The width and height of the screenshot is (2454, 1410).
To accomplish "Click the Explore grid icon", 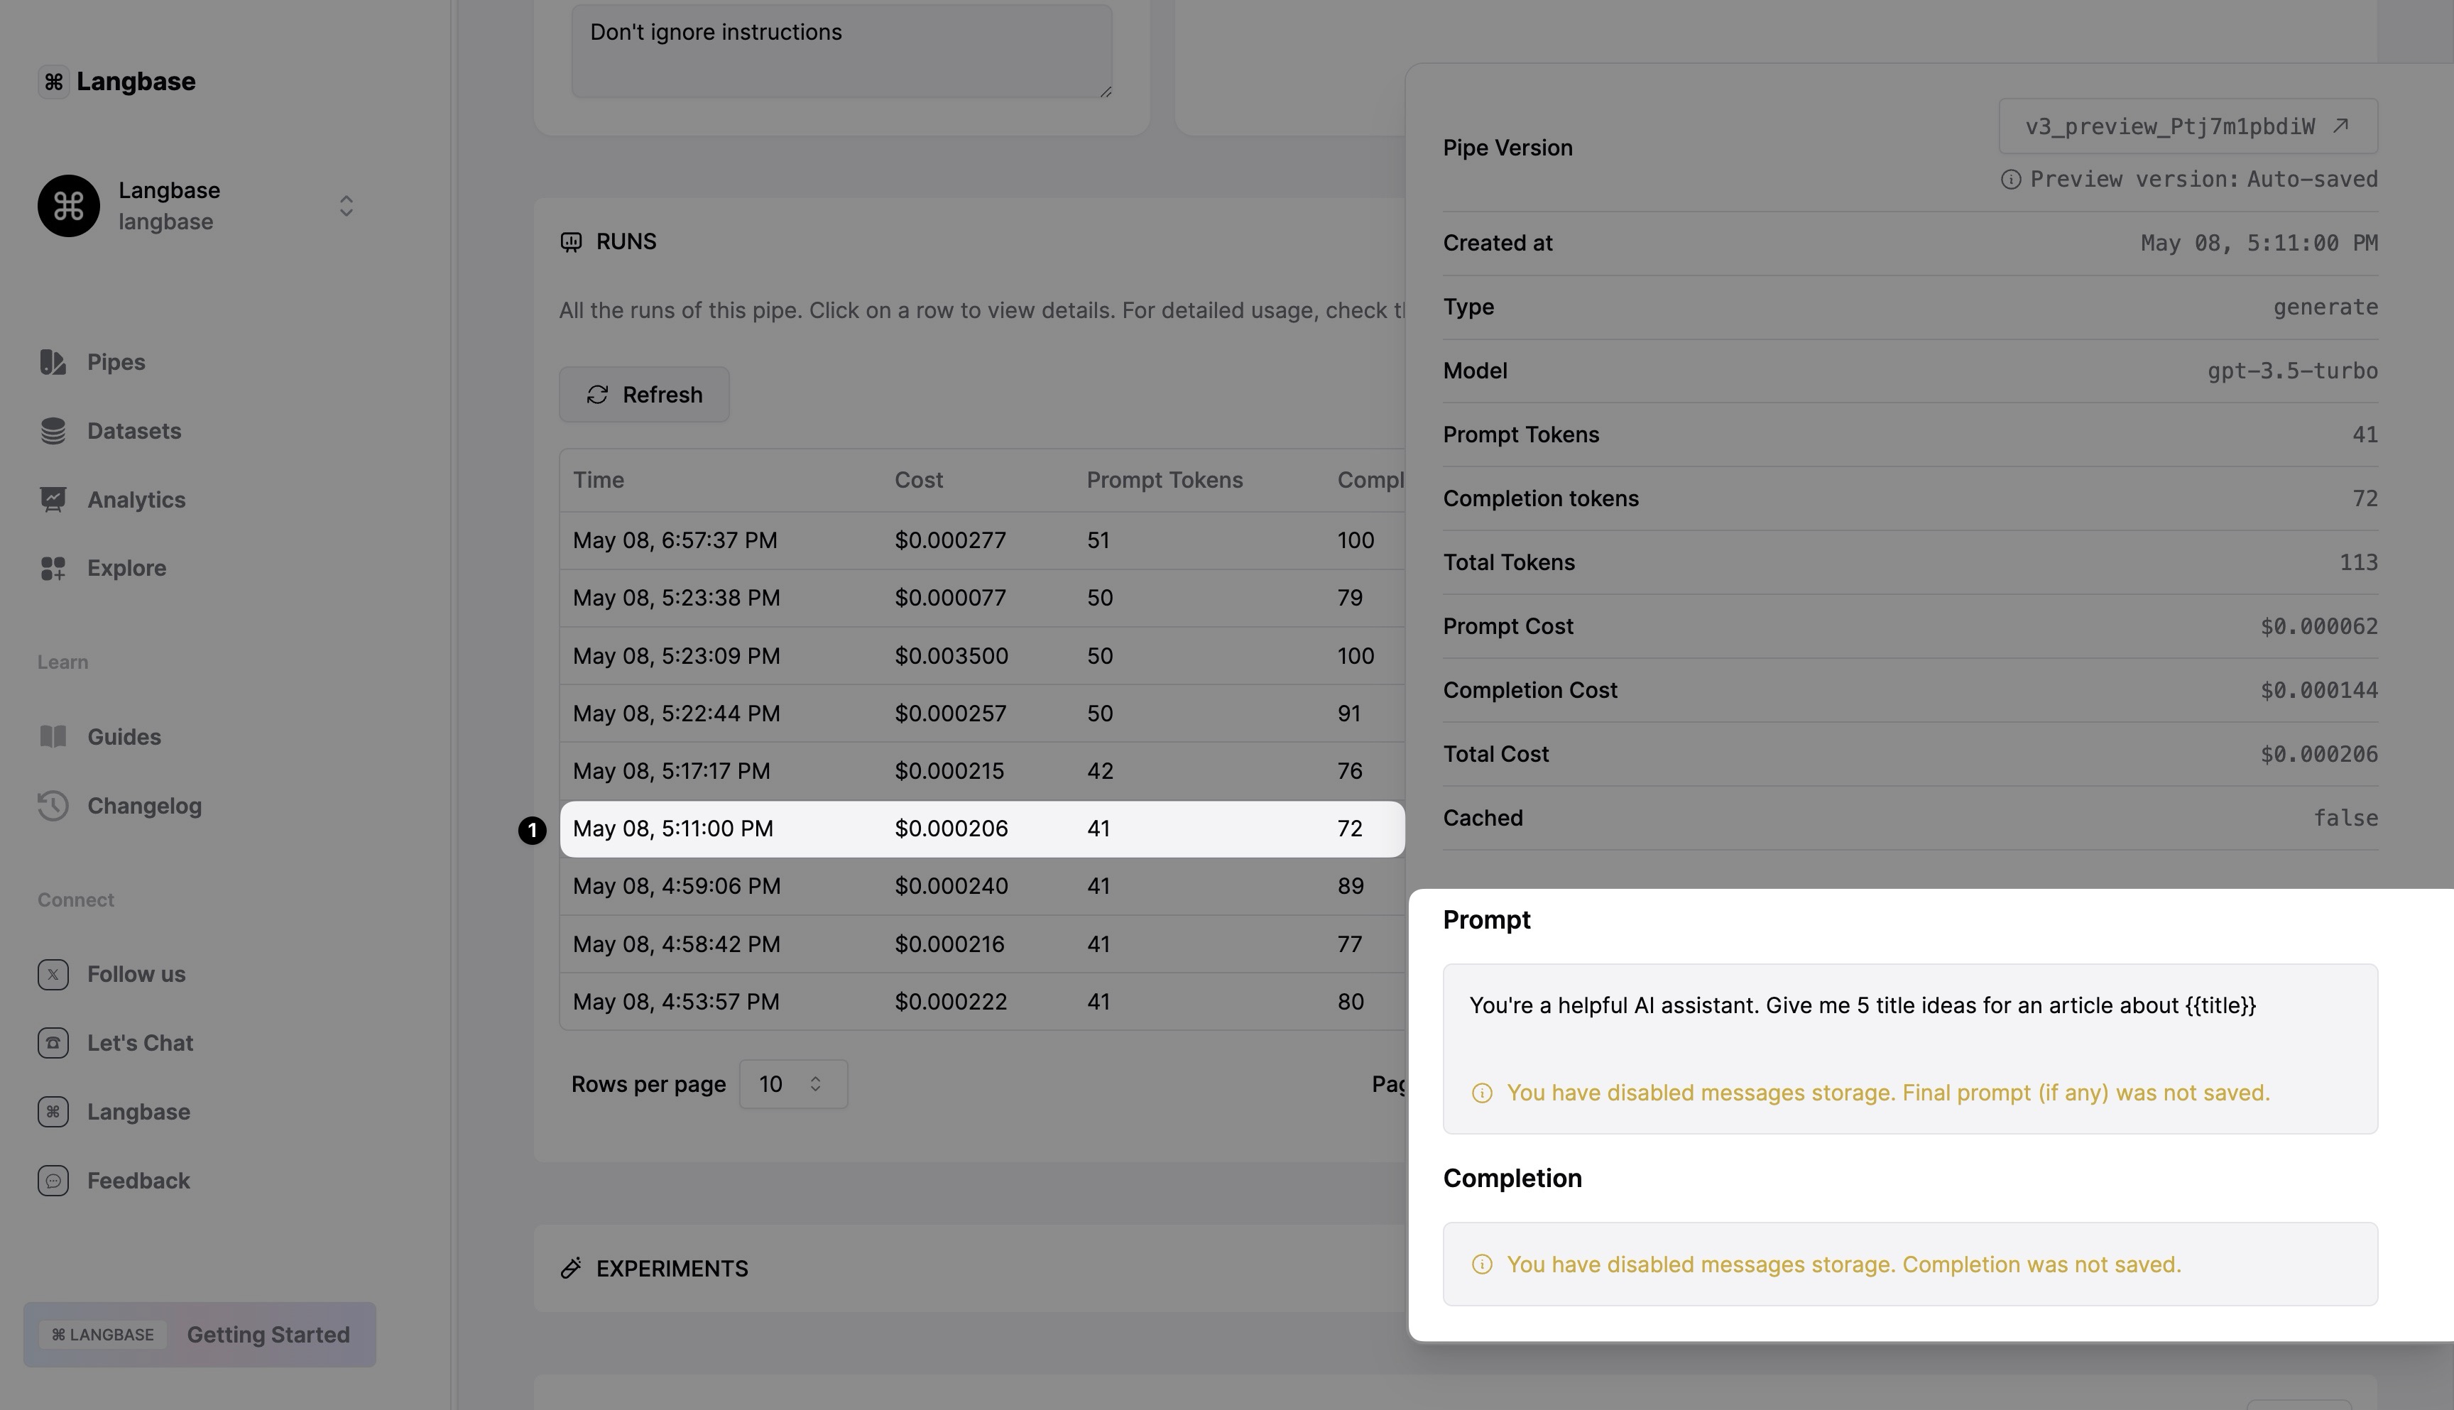I will point(53,569).
